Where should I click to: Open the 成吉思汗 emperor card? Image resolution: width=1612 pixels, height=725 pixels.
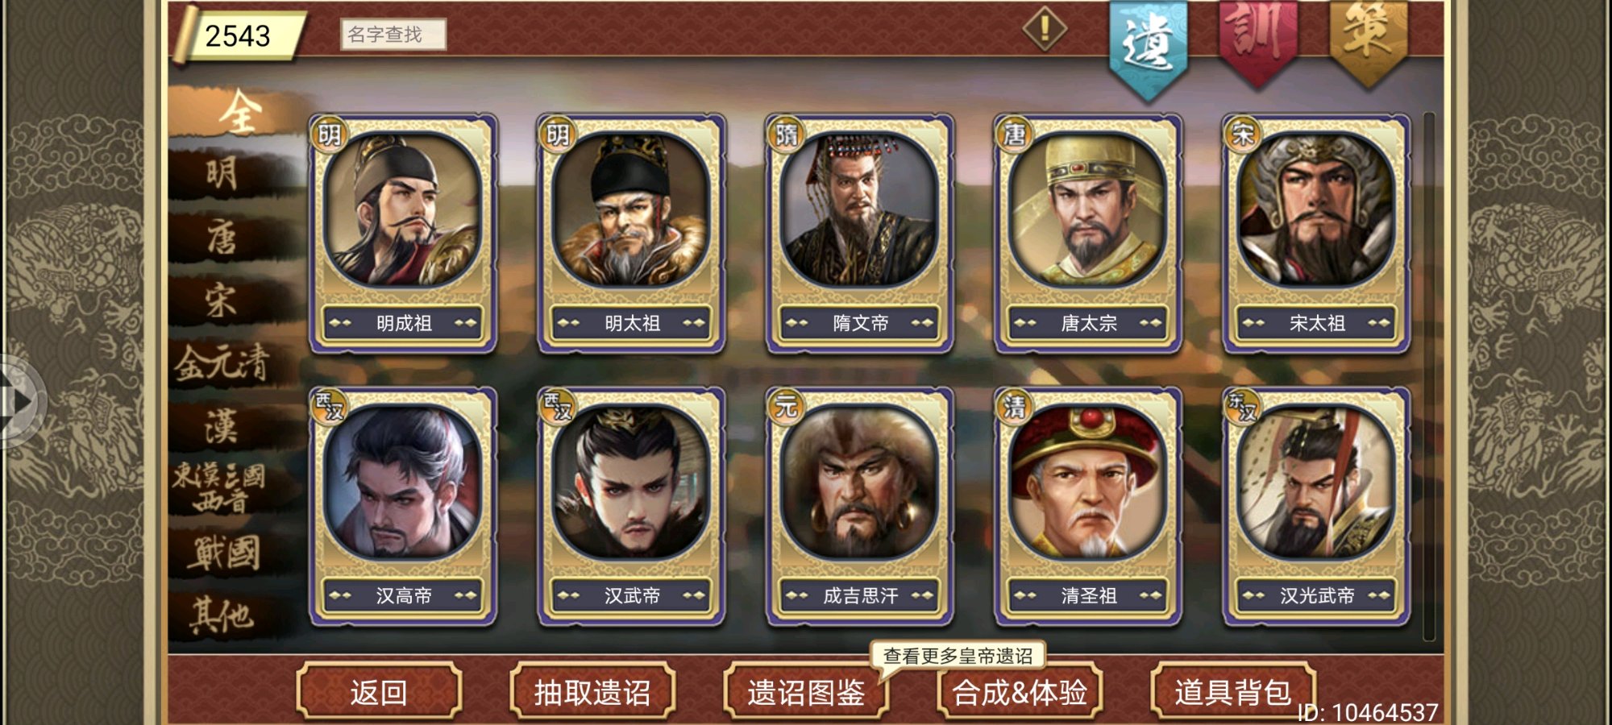(x=859, y=506)
